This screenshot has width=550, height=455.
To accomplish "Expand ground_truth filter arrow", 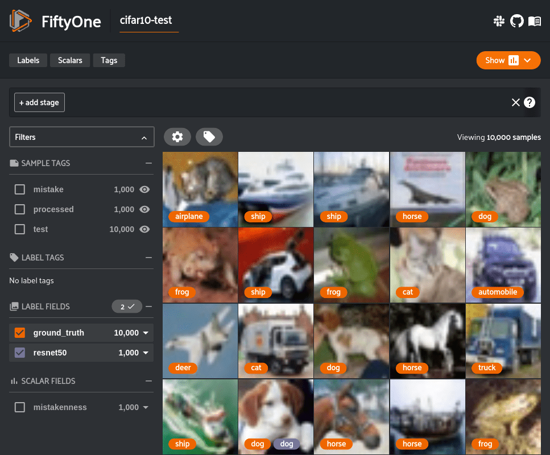I will coord(146,333).
